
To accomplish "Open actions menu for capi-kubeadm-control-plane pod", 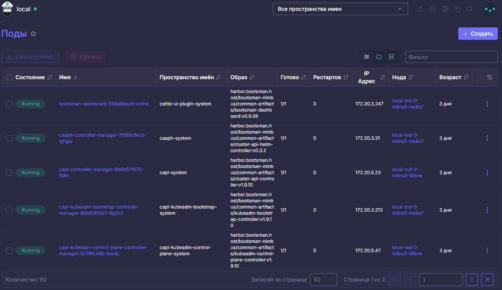I will [x=487, y=251].
